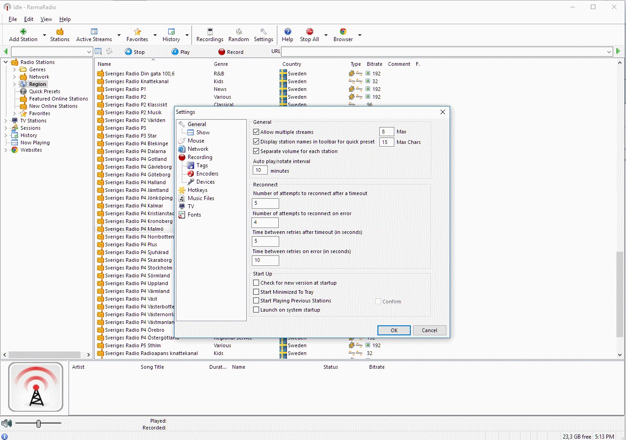Click the green forward arrow icon
The height and width of the screenshot is (440, 626).
[618, 51]
